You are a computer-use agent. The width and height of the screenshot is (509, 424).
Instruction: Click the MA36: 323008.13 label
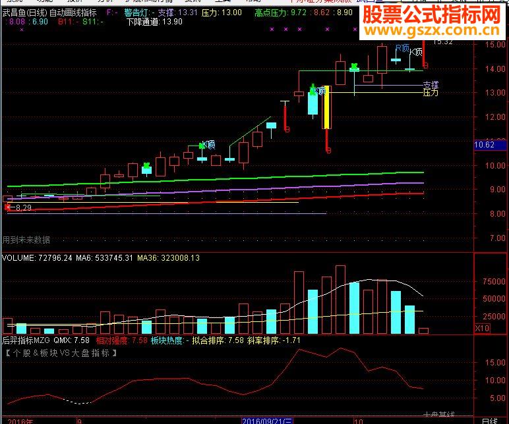(x=168, y=258)
